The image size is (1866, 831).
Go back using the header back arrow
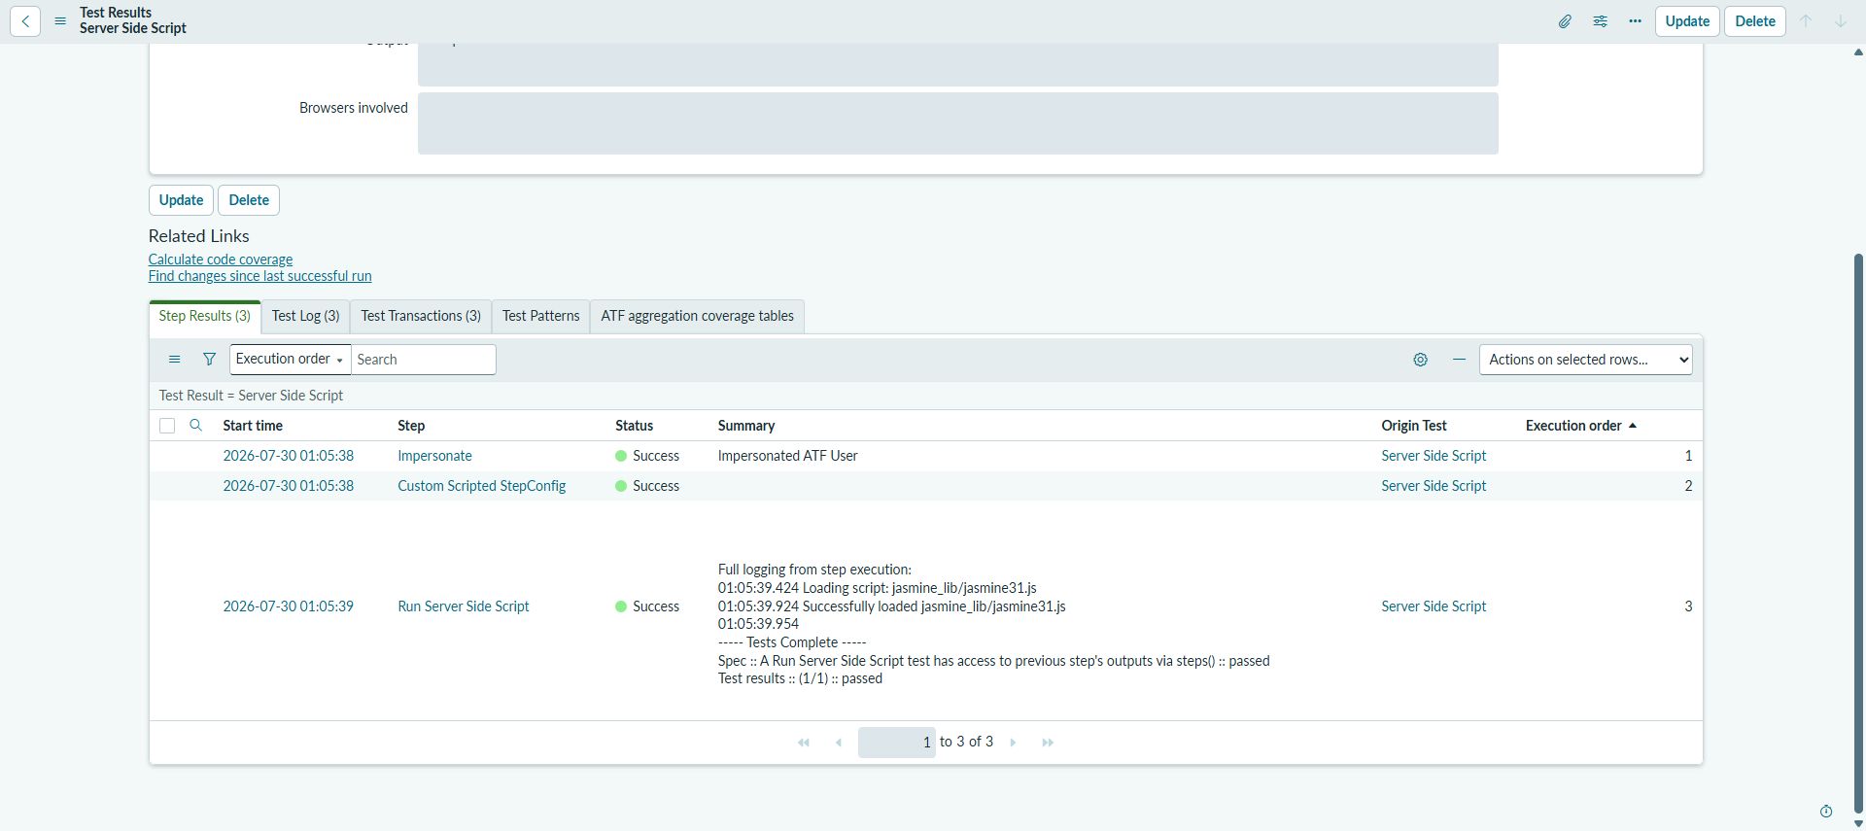pyautogui.click(x=25, y=21)
